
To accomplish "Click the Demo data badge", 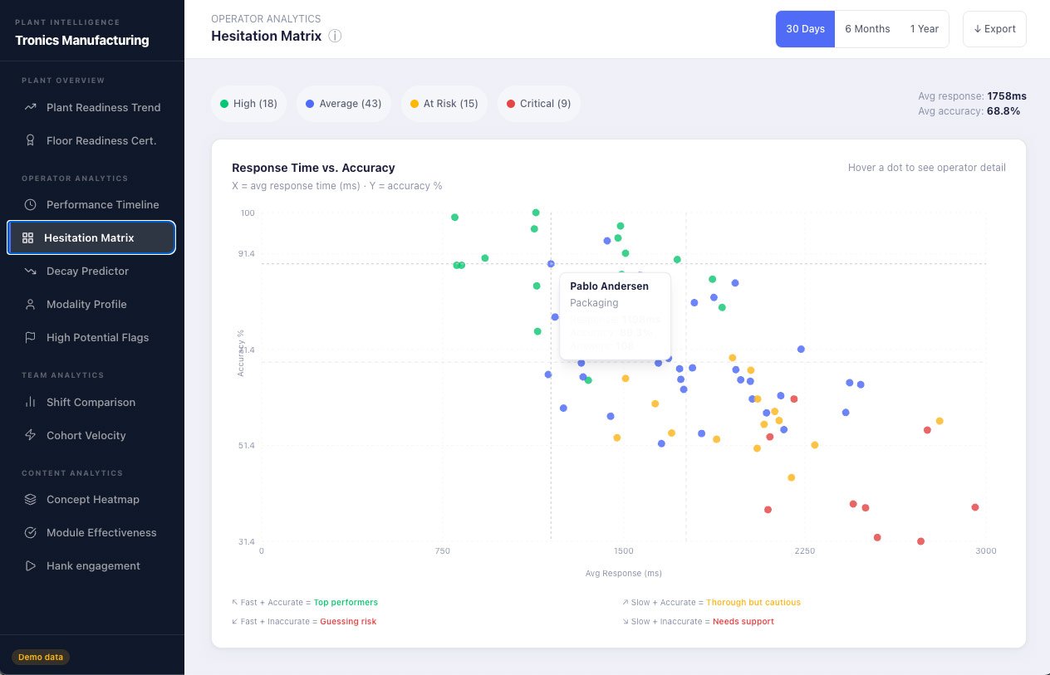I will click(40, 657).
